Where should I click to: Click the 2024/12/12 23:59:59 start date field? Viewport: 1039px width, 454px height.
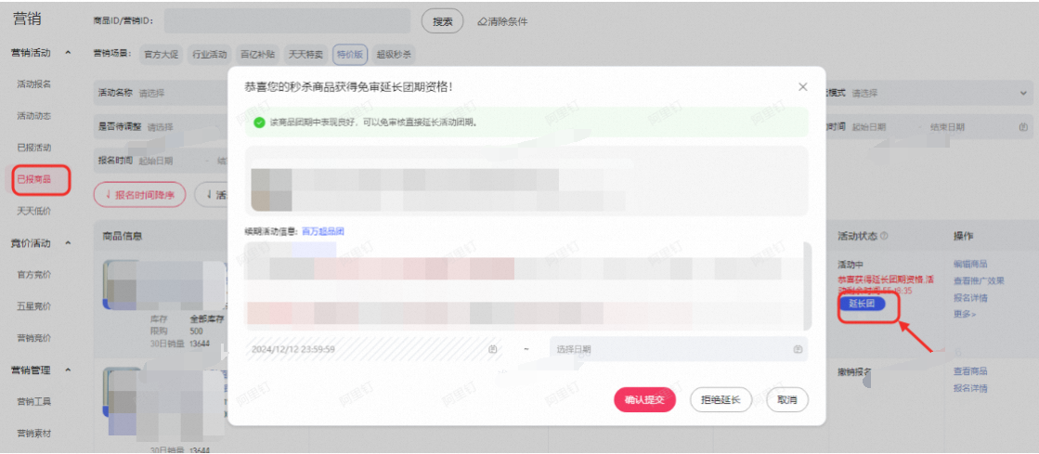coord(374,349)
